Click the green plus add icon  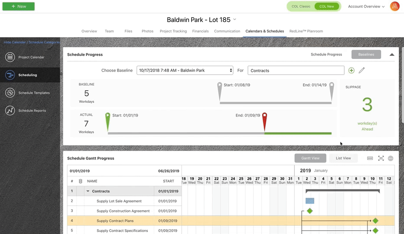pyautogui.click(x=351, y=70)
